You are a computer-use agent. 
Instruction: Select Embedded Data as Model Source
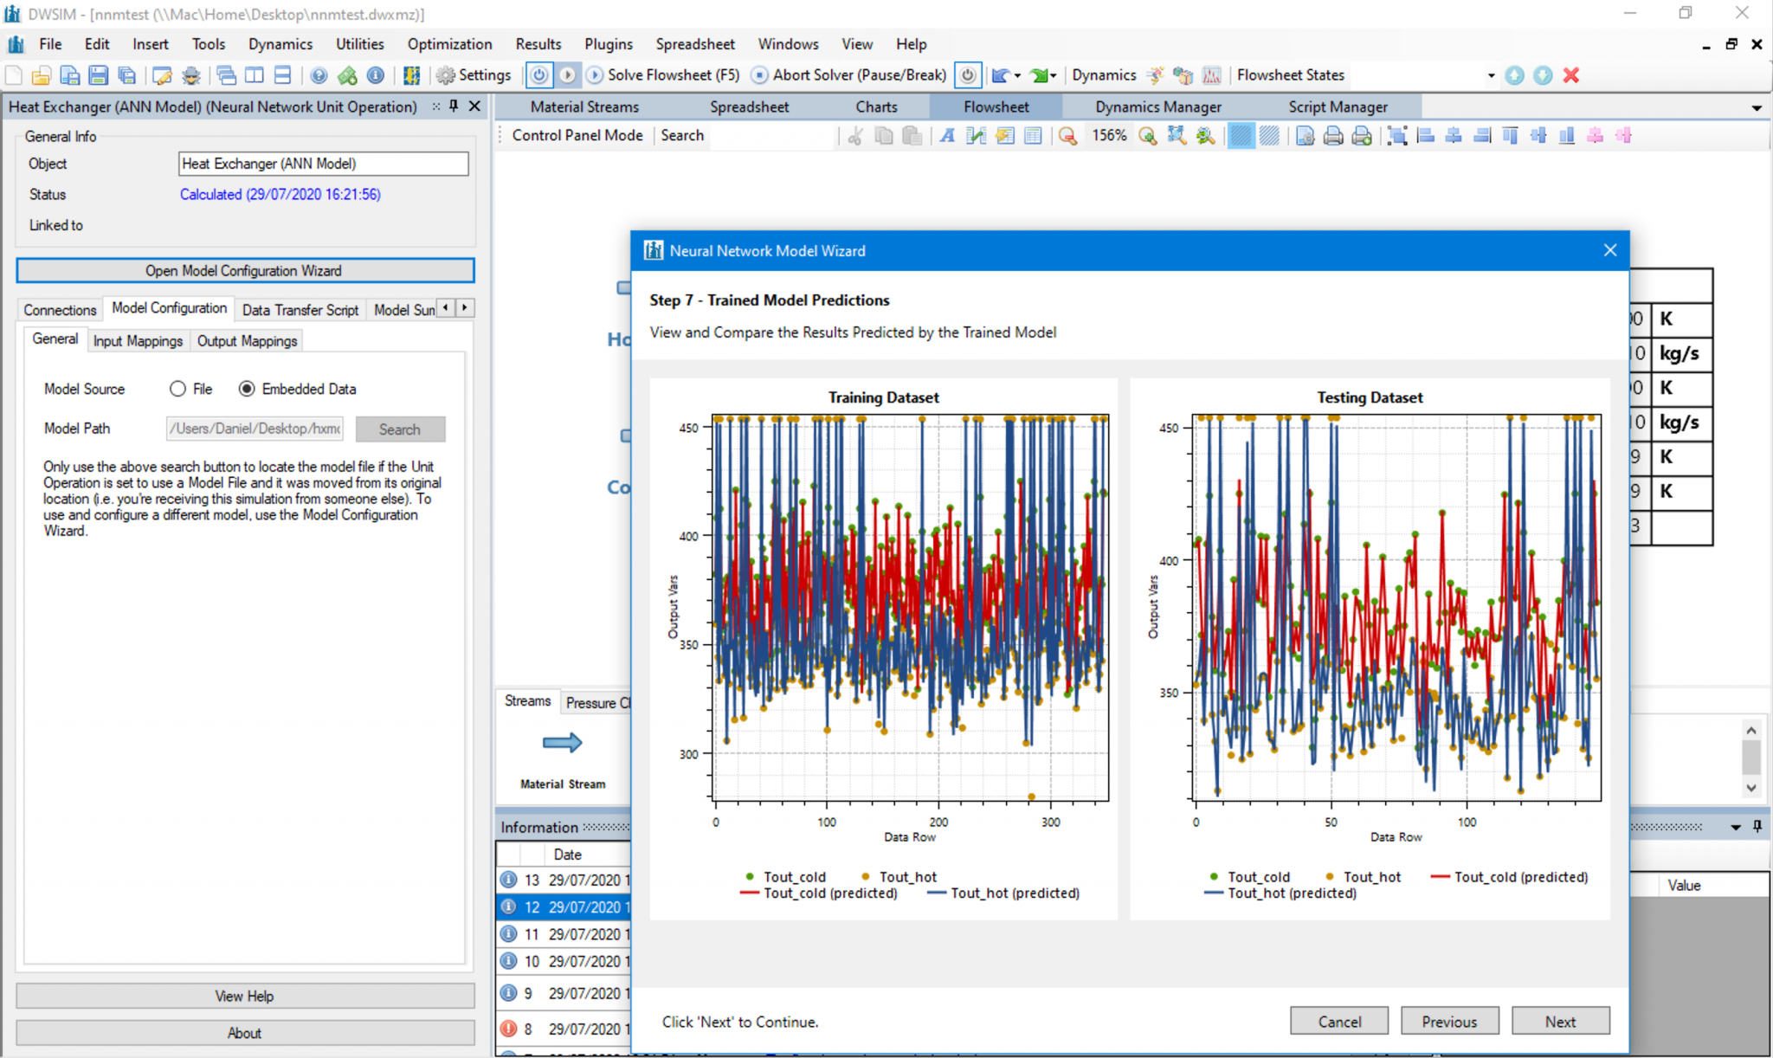248,389
